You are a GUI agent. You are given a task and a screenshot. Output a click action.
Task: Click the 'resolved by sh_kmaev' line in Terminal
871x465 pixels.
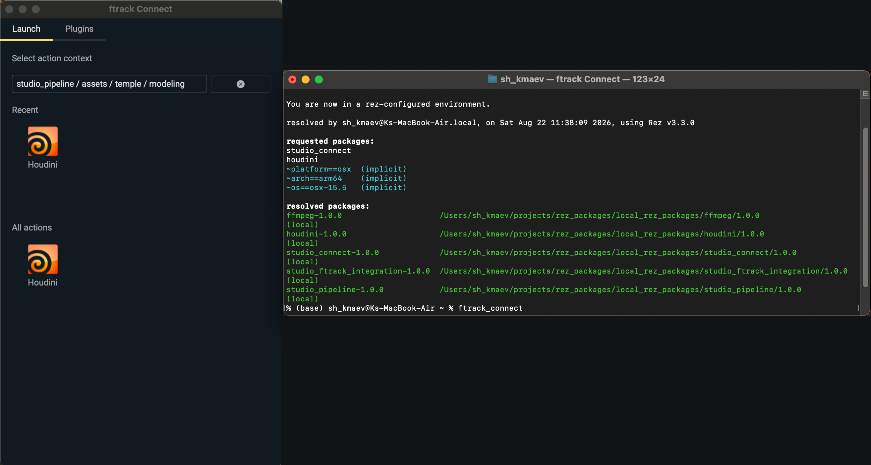coord(490,123)
